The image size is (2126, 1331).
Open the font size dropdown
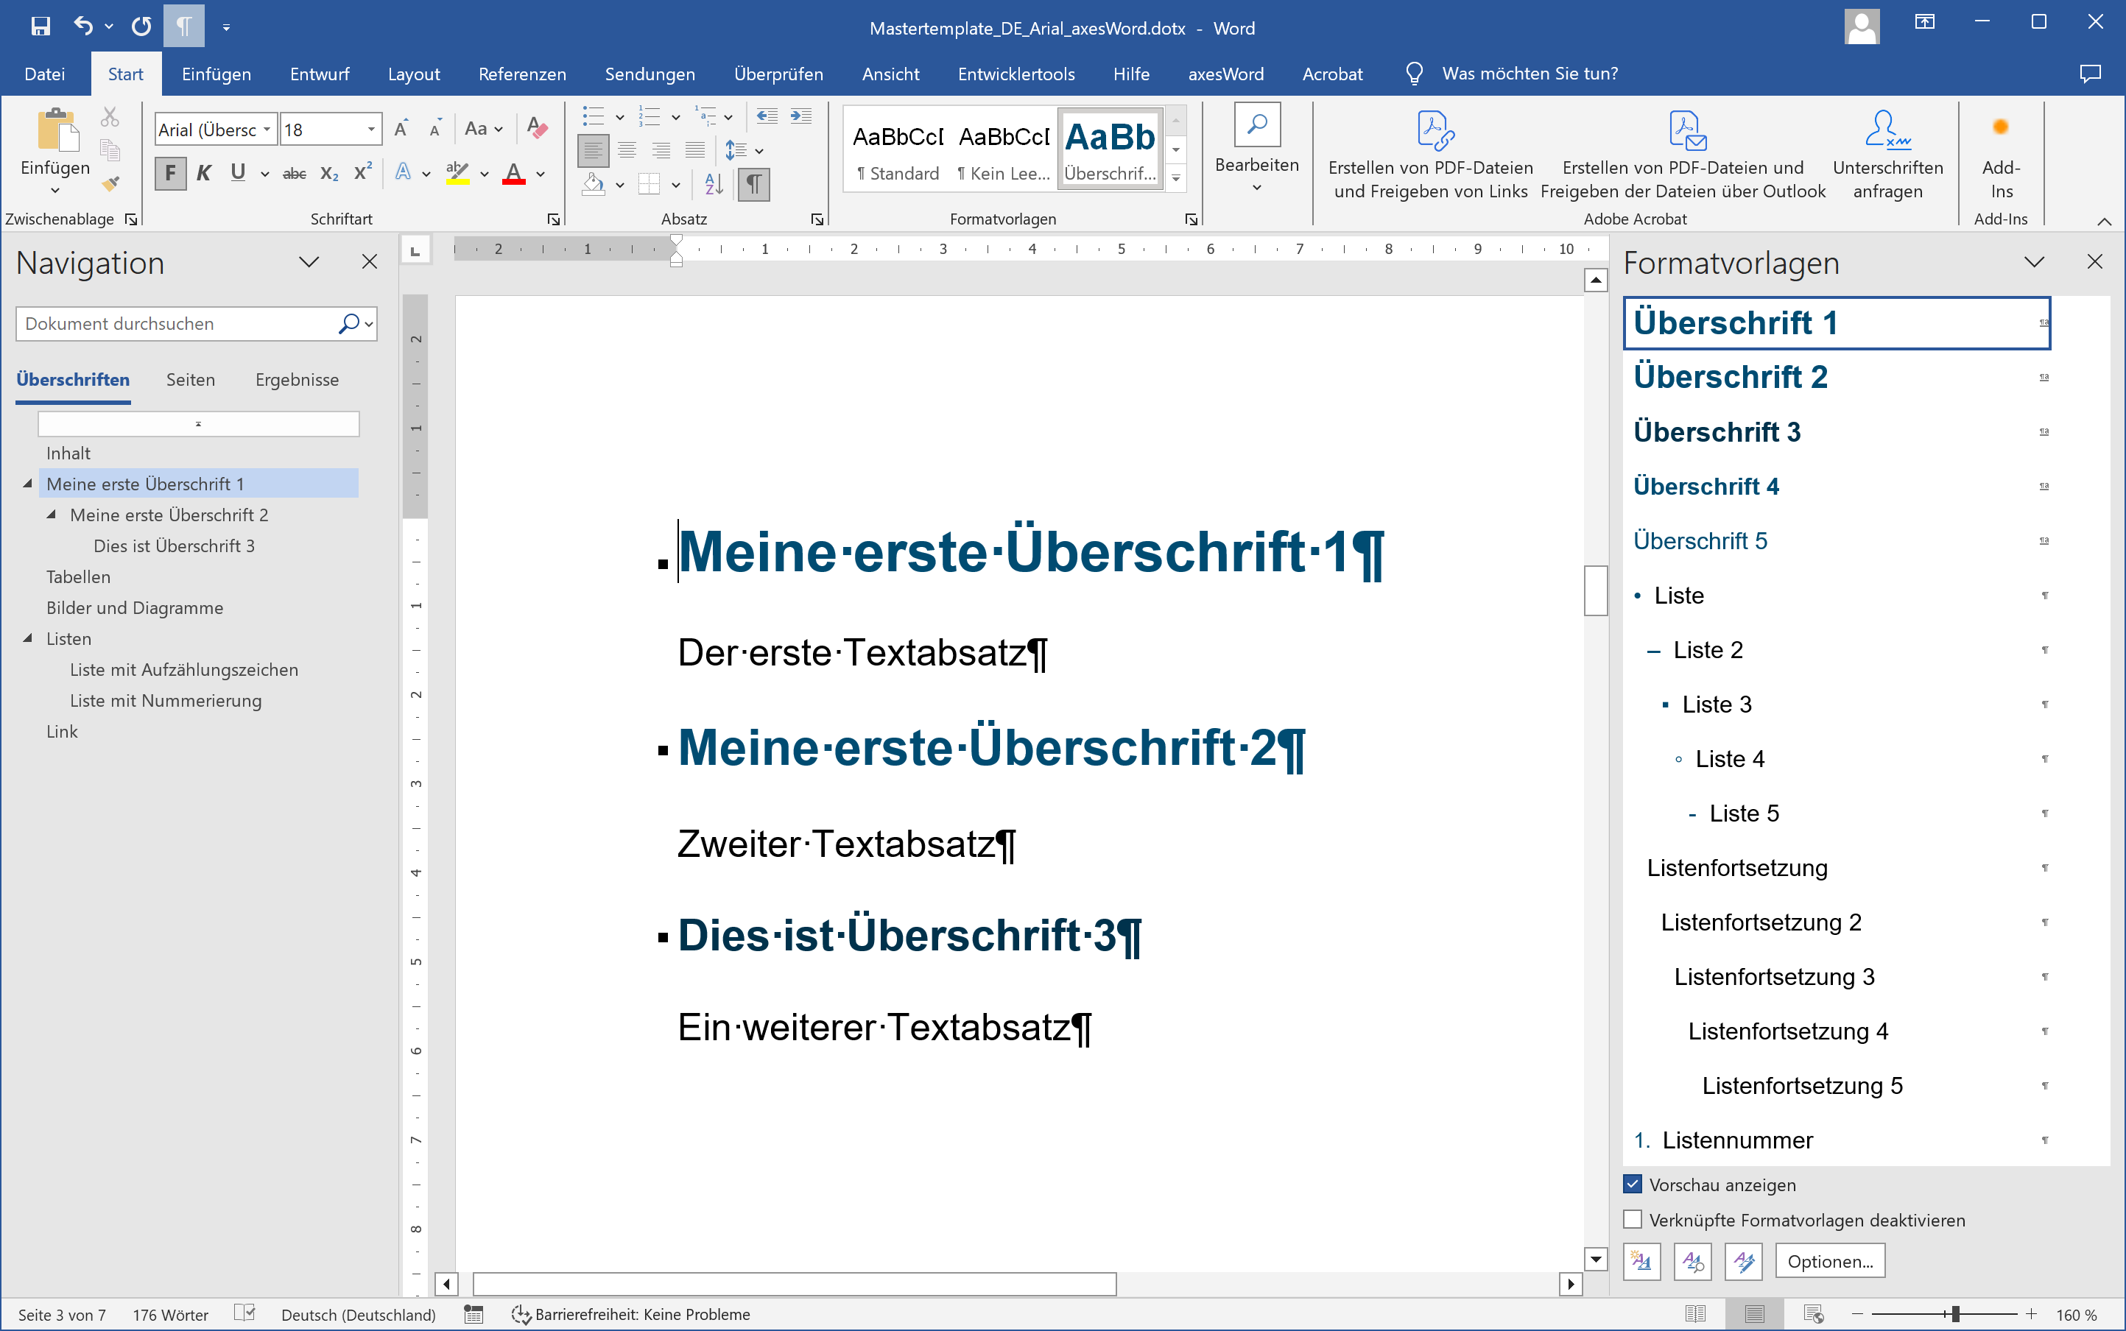click(x=371, y=130)
